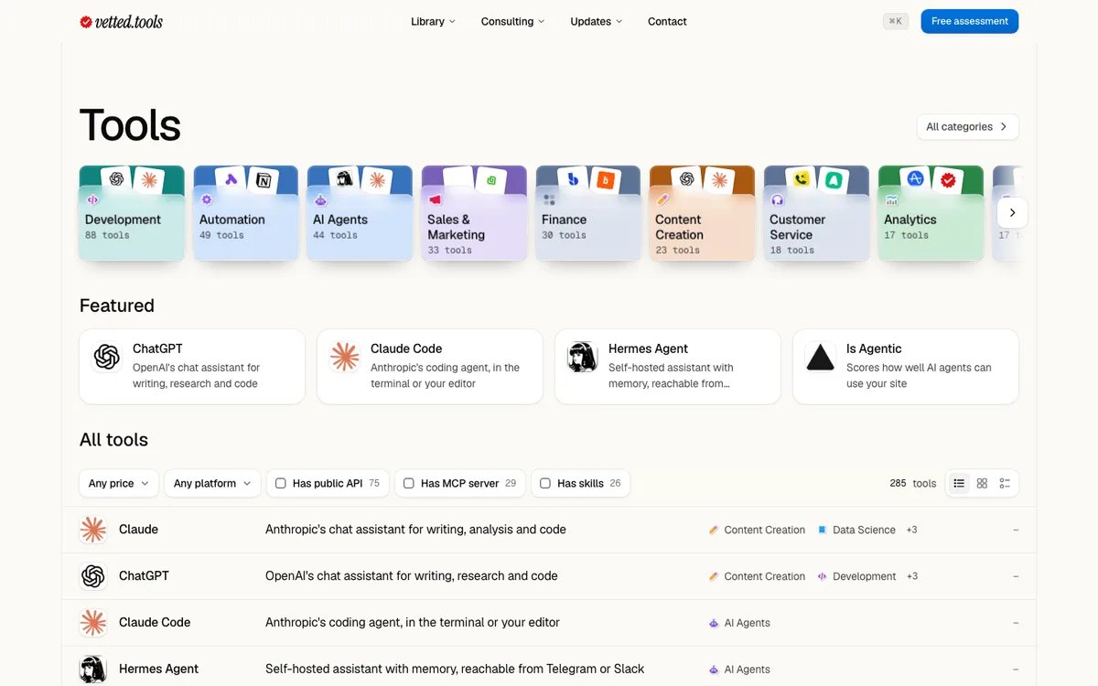Open the Claude row name
This screenshot has width=1098, height=686.
coord(138,530)
